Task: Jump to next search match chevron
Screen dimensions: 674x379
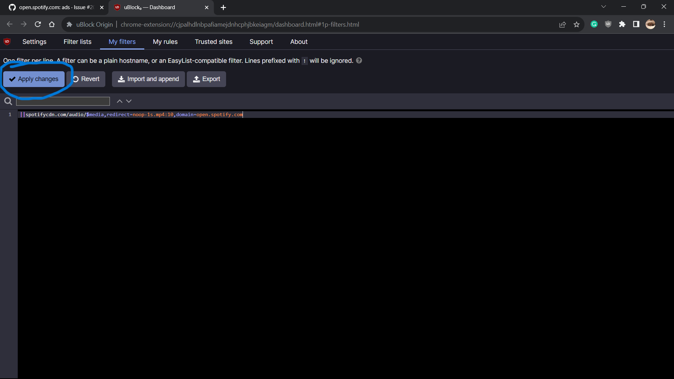Action: tap(129, 101)
